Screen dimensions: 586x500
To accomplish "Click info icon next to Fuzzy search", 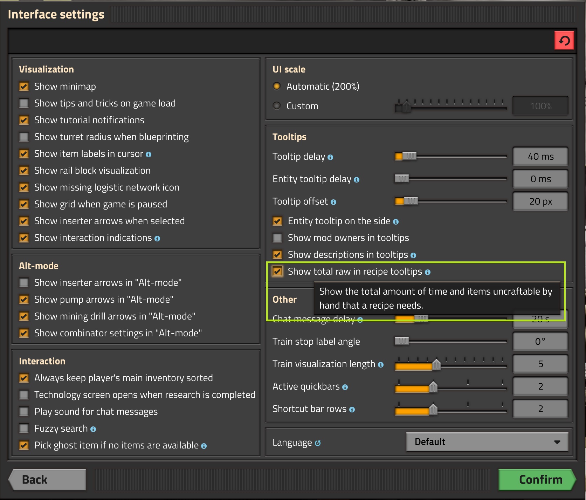I will click(93, 429).
